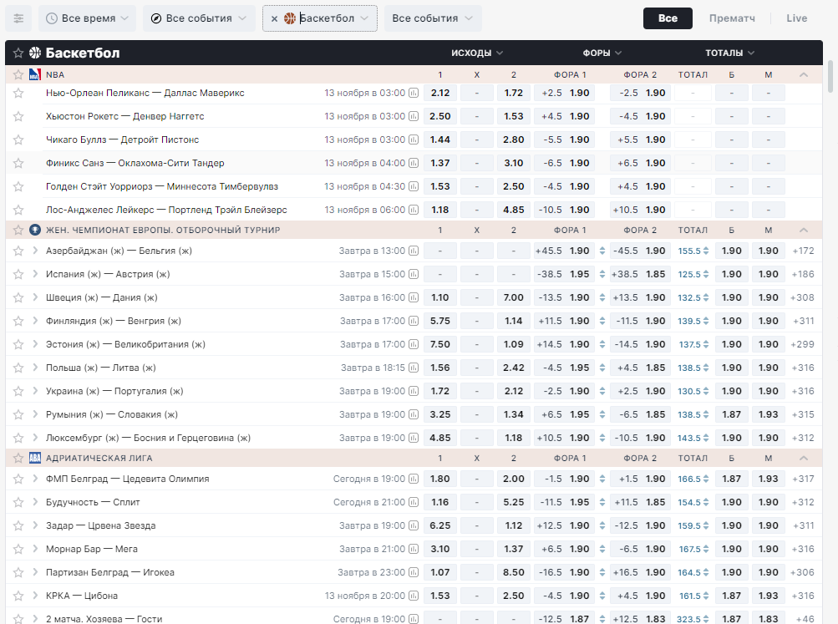The image size is (838, 624).
Task: Pick Фора 1 -6.5 for Финикс Санз
Action: click(566, 163)
